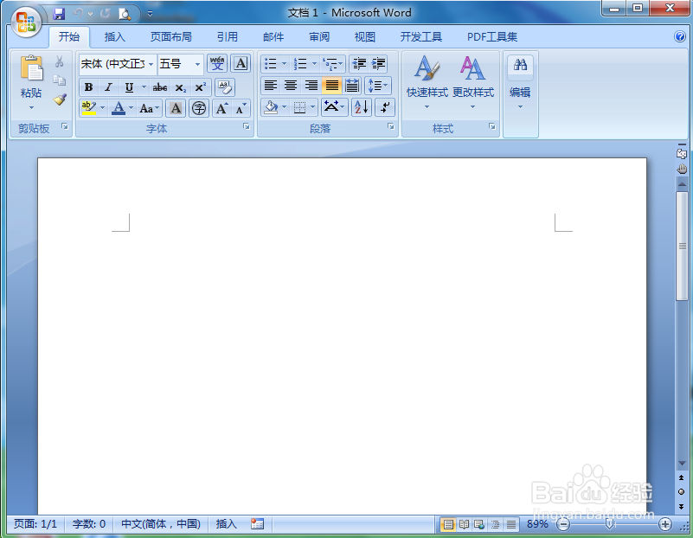Toggle subscript formatting
Image resolution: width=693 pixels, height=538 pixels.
click(180, 87)
